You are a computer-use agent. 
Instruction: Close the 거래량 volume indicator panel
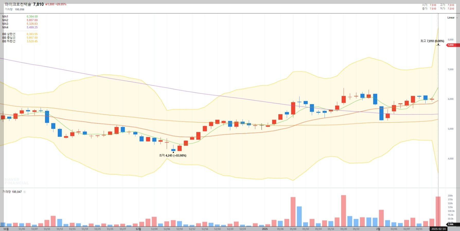point(25,192)
